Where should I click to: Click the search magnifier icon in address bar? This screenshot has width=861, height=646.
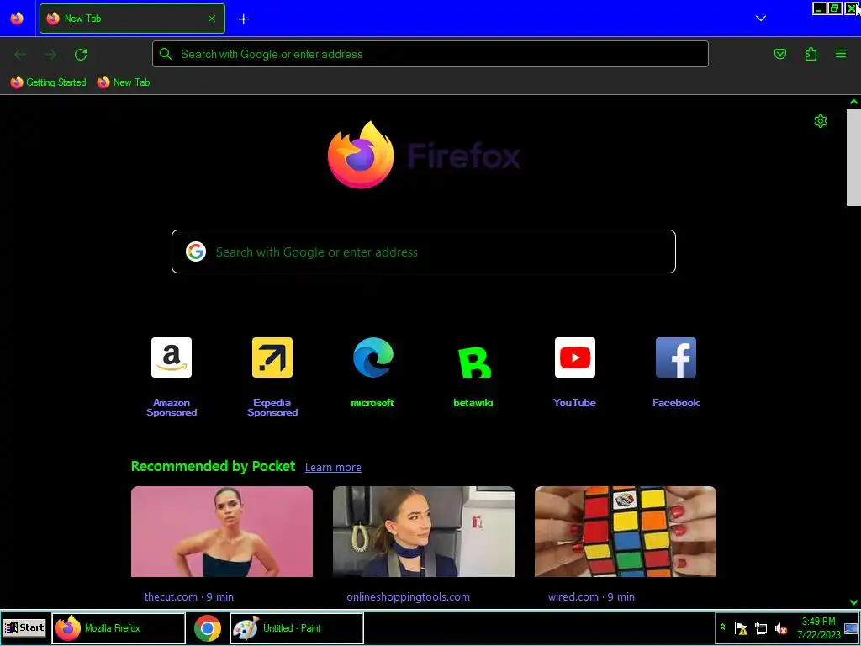[x=166, y=54]
